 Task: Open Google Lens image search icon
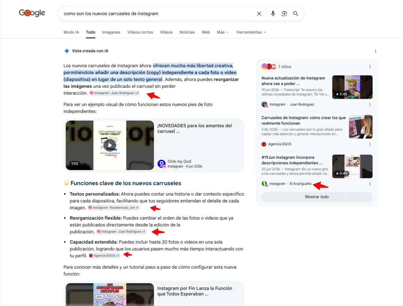(284, 14)
